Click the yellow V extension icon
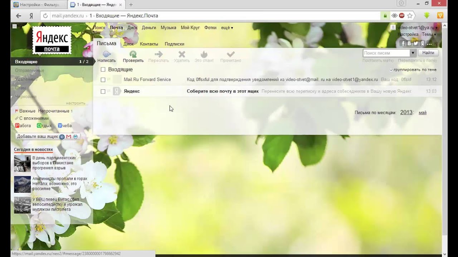The image size is (458, 257). [x=440, y=16]
